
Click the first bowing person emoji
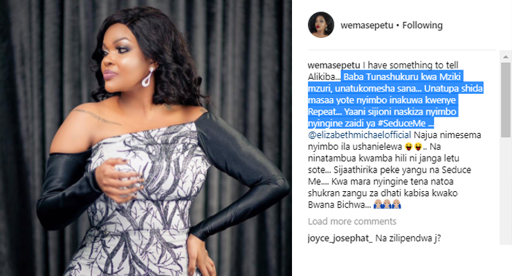378,204
